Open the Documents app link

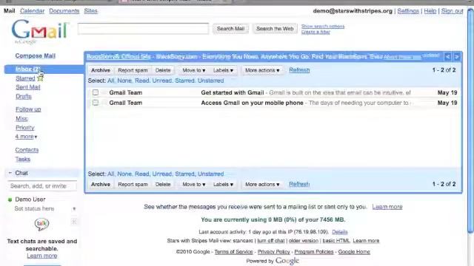[64, 11]
